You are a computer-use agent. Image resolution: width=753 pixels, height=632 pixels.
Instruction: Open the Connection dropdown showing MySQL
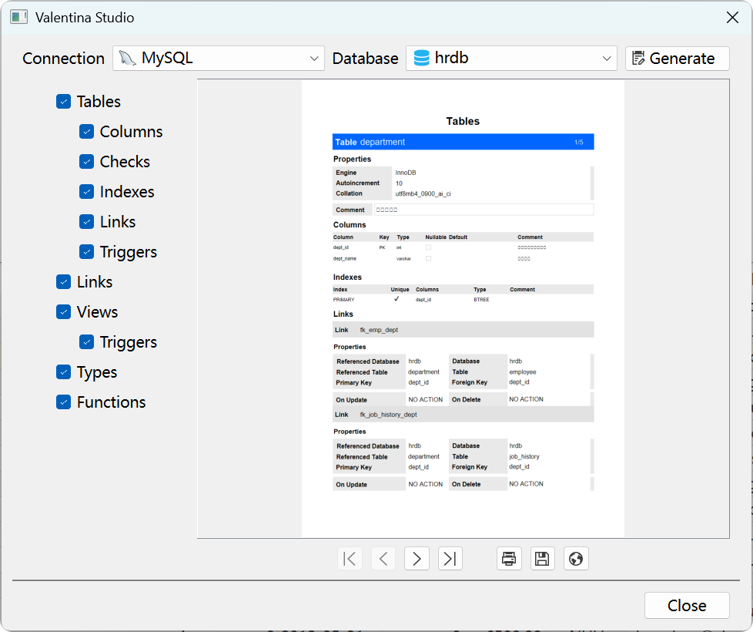click(x=219, y=58)
